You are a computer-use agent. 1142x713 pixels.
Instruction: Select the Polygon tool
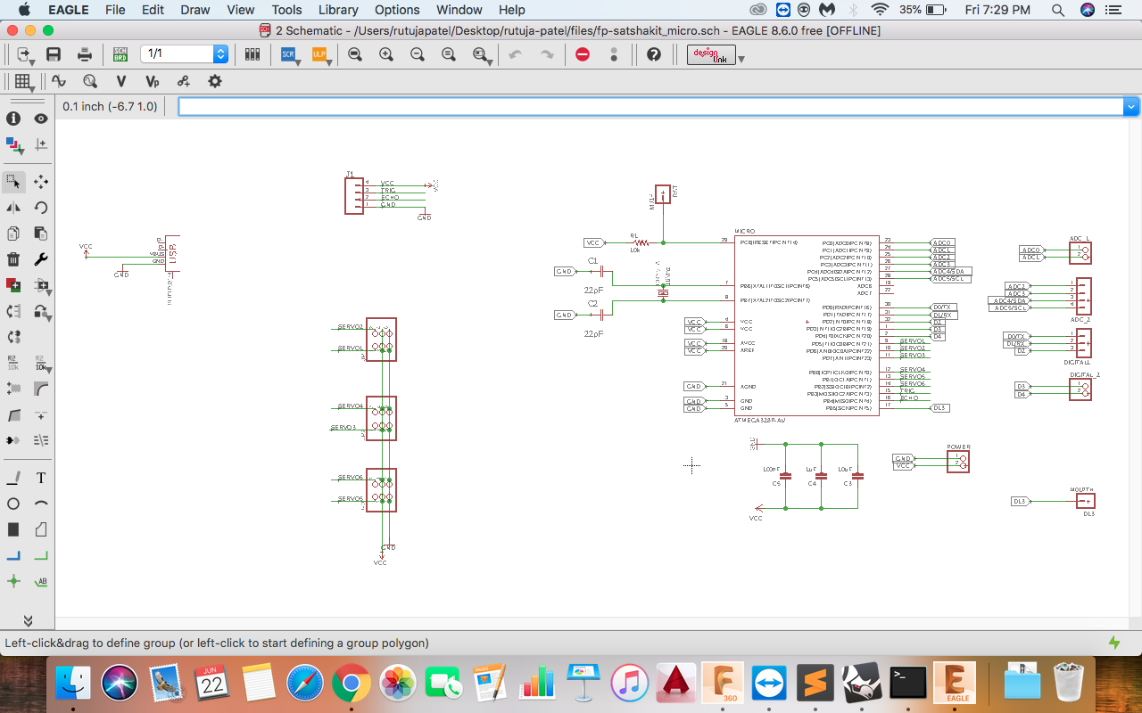click(x=41, y=529)
